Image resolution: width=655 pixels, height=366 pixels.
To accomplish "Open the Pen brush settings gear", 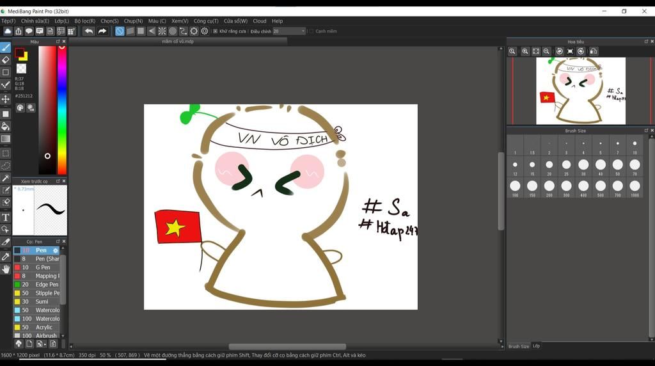I will coord(55,250).
